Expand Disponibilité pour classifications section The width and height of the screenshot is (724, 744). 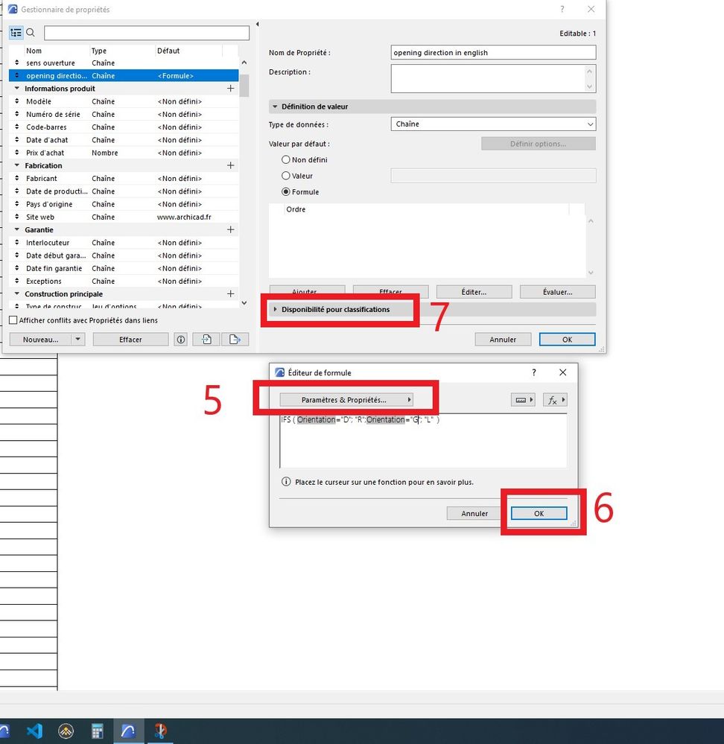pos(275,309)
